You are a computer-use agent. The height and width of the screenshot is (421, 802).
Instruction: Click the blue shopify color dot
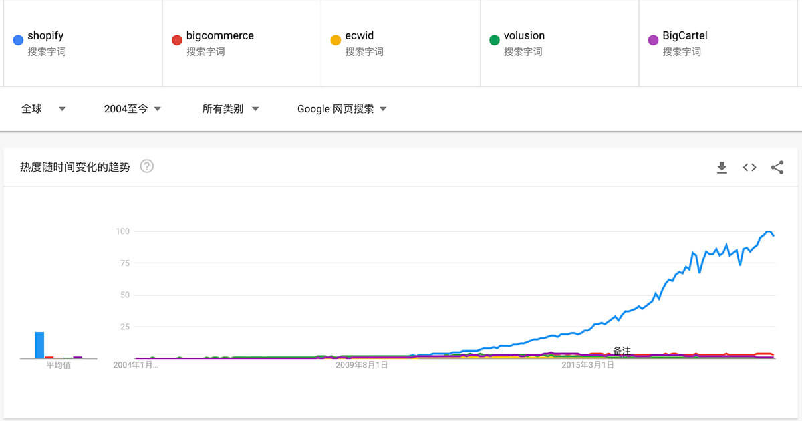[x=18, y=40]
